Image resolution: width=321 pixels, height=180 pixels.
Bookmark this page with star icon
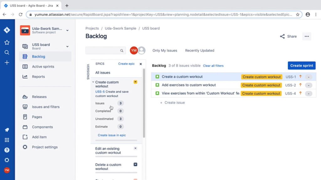298,14
